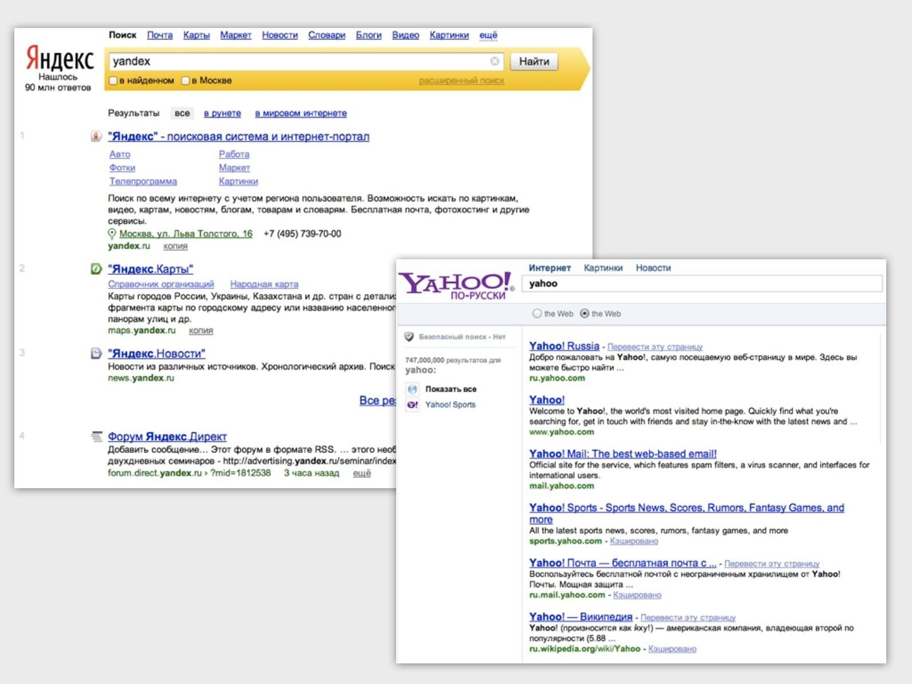Switch to Картинки tab in Yahoo
912x684 pixels.
pos(603,268)
